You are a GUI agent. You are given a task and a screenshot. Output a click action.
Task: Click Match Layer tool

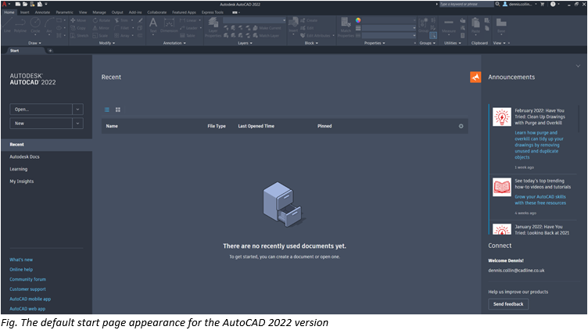click(267, 36)
